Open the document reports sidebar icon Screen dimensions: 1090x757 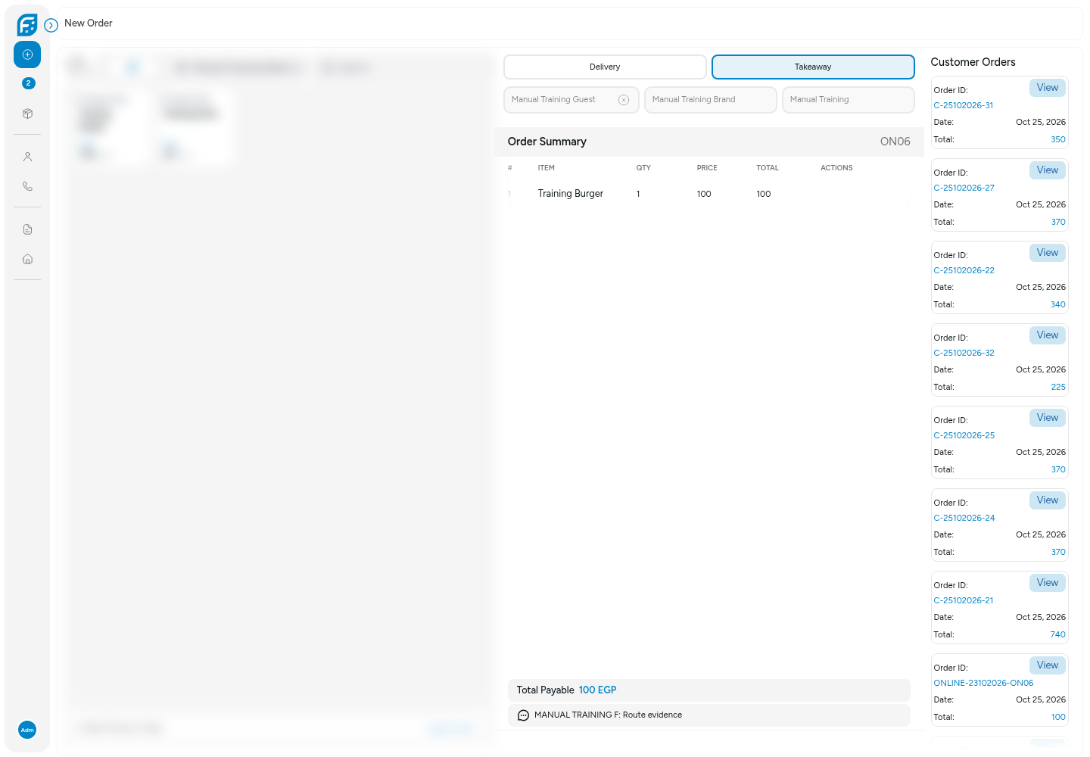[x=27, y=229]
